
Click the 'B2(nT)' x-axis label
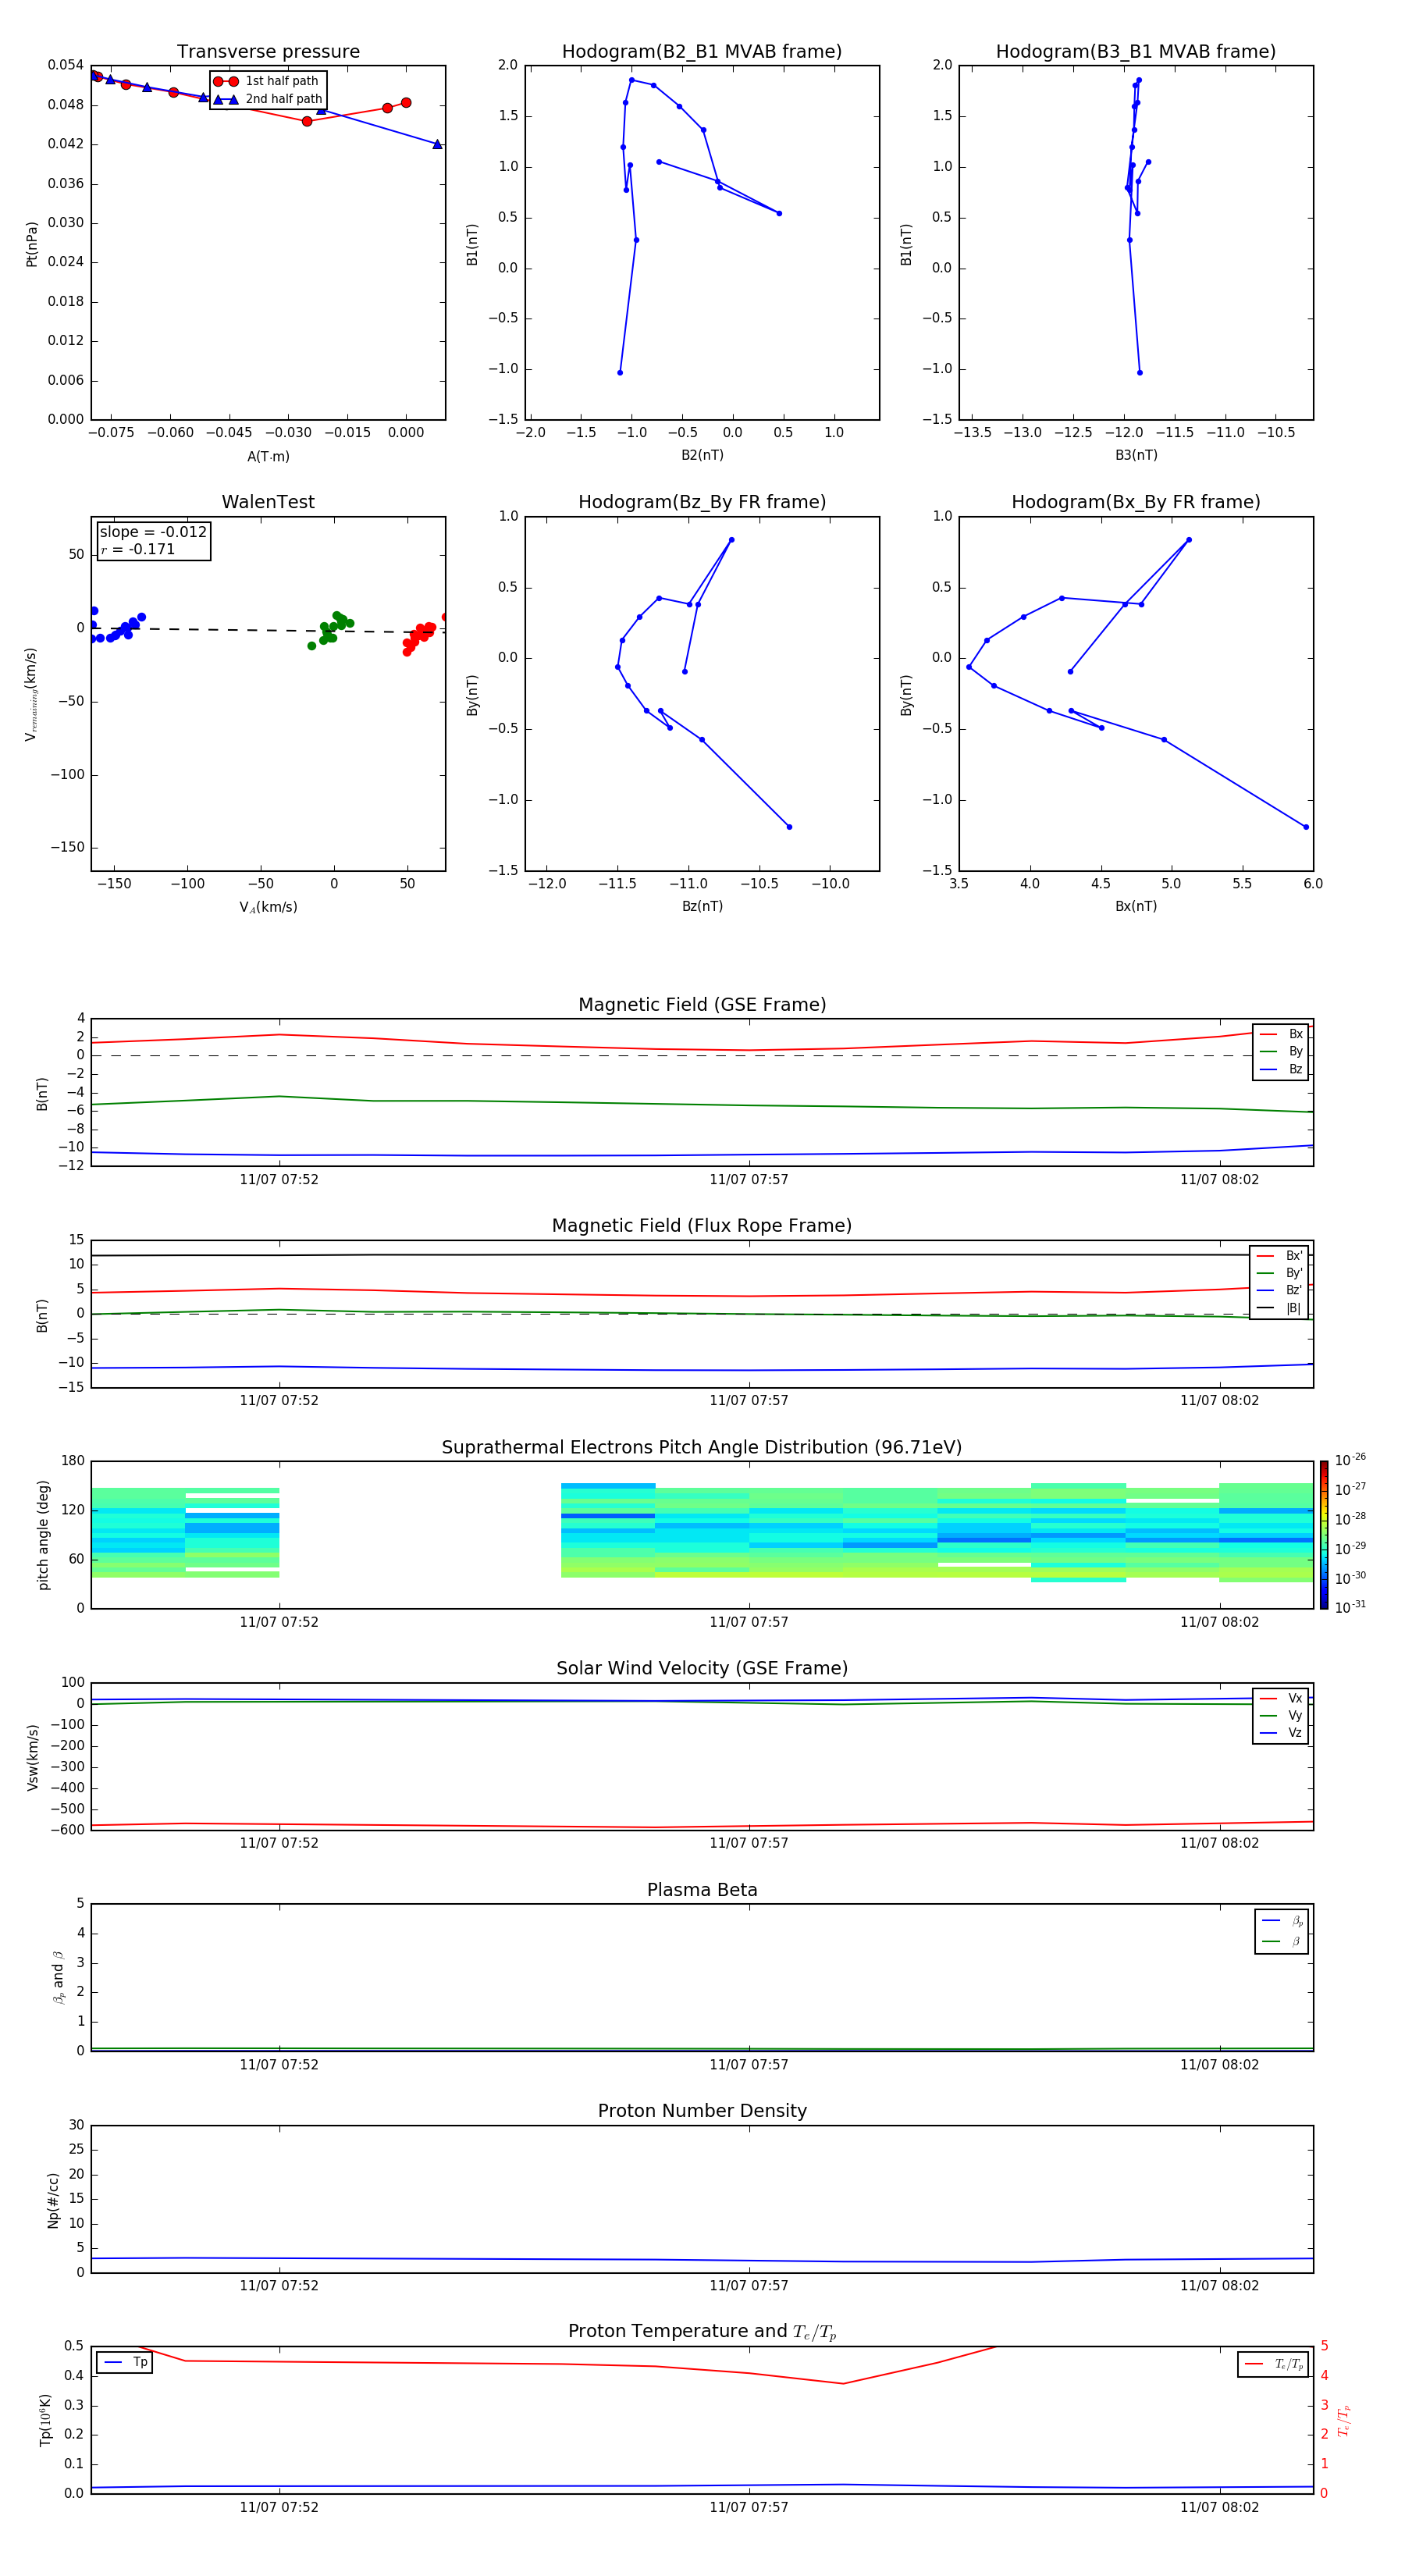coord(702,456)
